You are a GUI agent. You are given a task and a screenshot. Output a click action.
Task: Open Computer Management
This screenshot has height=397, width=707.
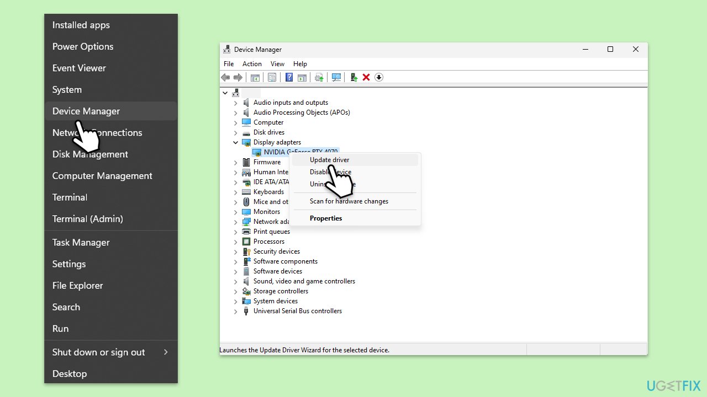[111, 175]
